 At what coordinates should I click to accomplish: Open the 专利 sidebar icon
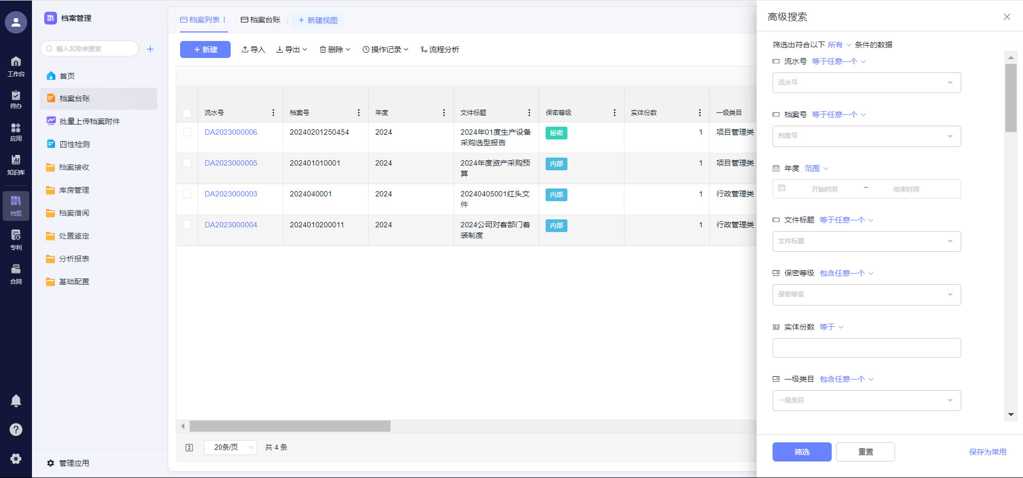click(16, 240)
